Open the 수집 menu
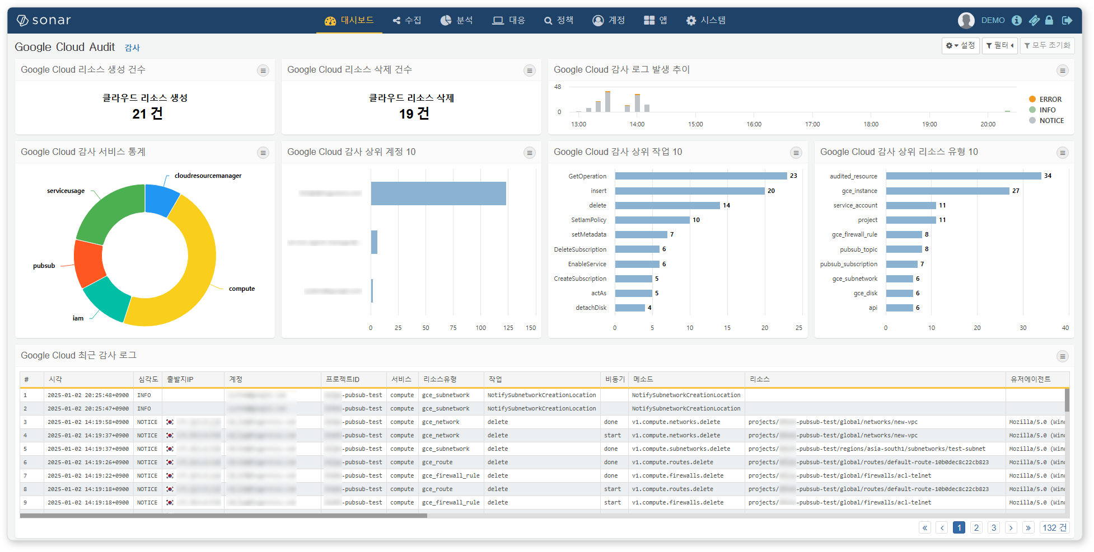 pyautogui.click(x=407, y=20)
